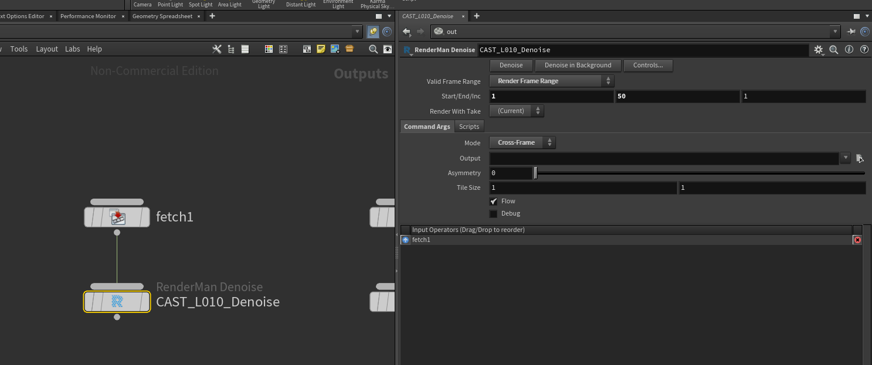The width and height of the screenshot is (872, 365).
Task: Open the node color palette icon
Action: [269, 49]
